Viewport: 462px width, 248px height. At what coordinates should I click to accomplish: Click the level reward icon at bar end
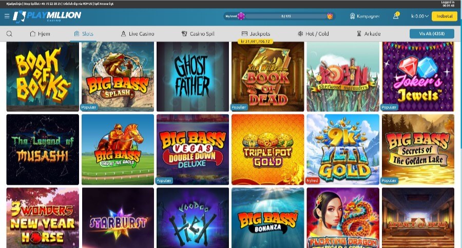[x=330, y=16]
